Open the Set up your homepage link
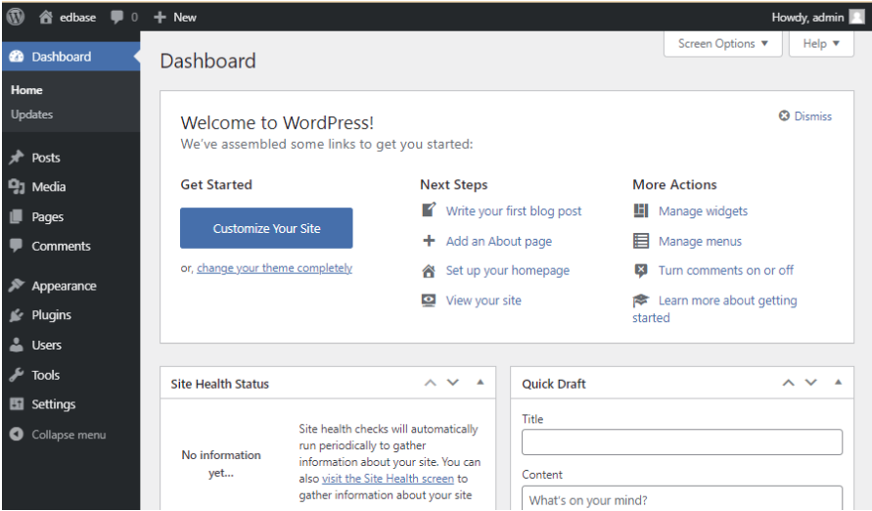 click(508, 271)
